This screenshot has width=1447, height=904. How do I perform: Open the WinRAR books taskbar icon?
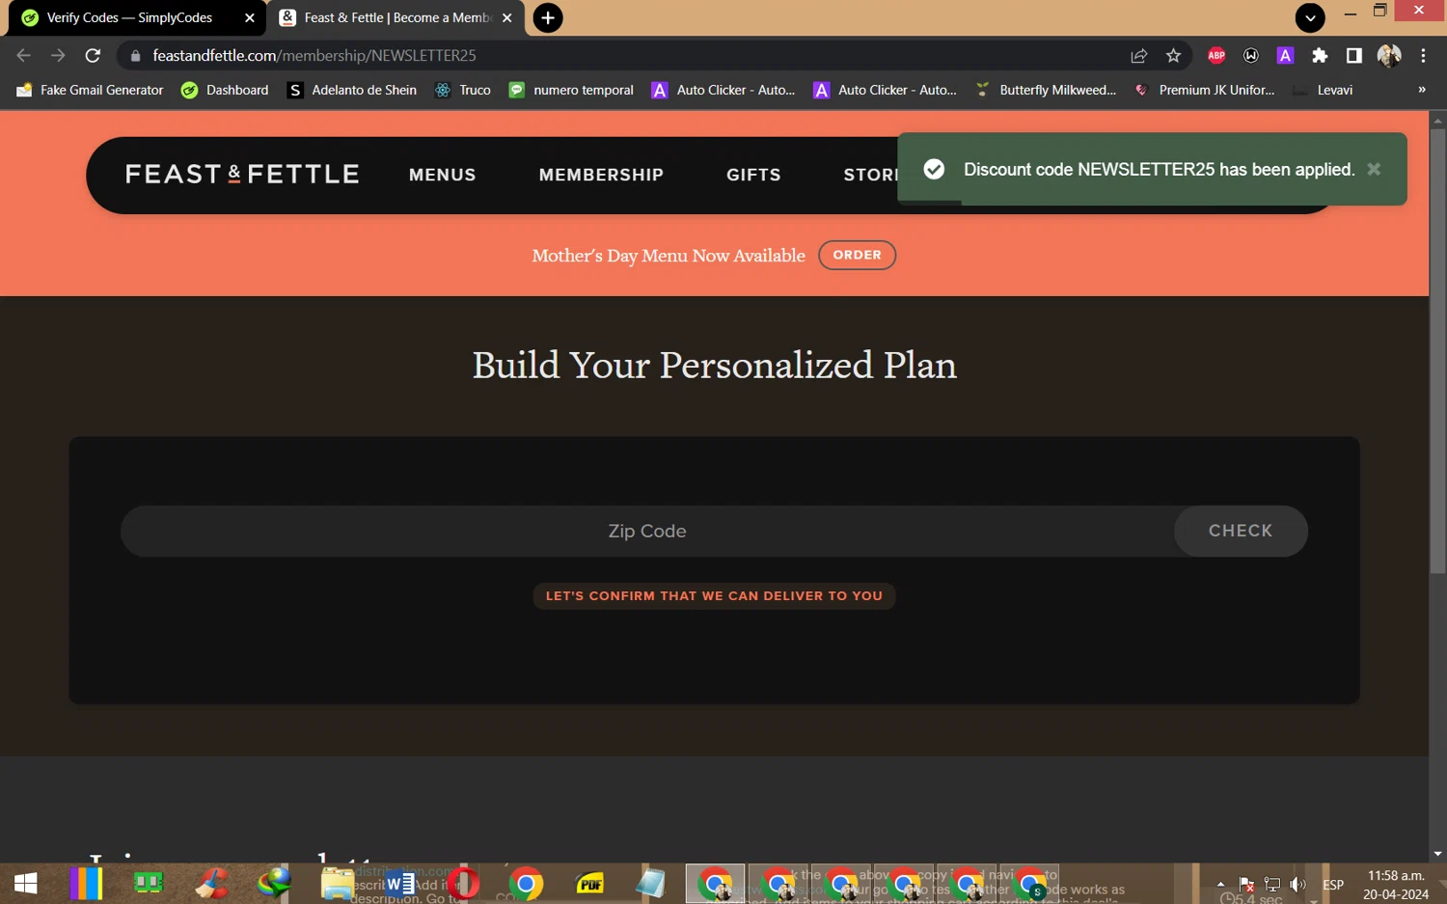pyautogui.click(x=86, y=883)
